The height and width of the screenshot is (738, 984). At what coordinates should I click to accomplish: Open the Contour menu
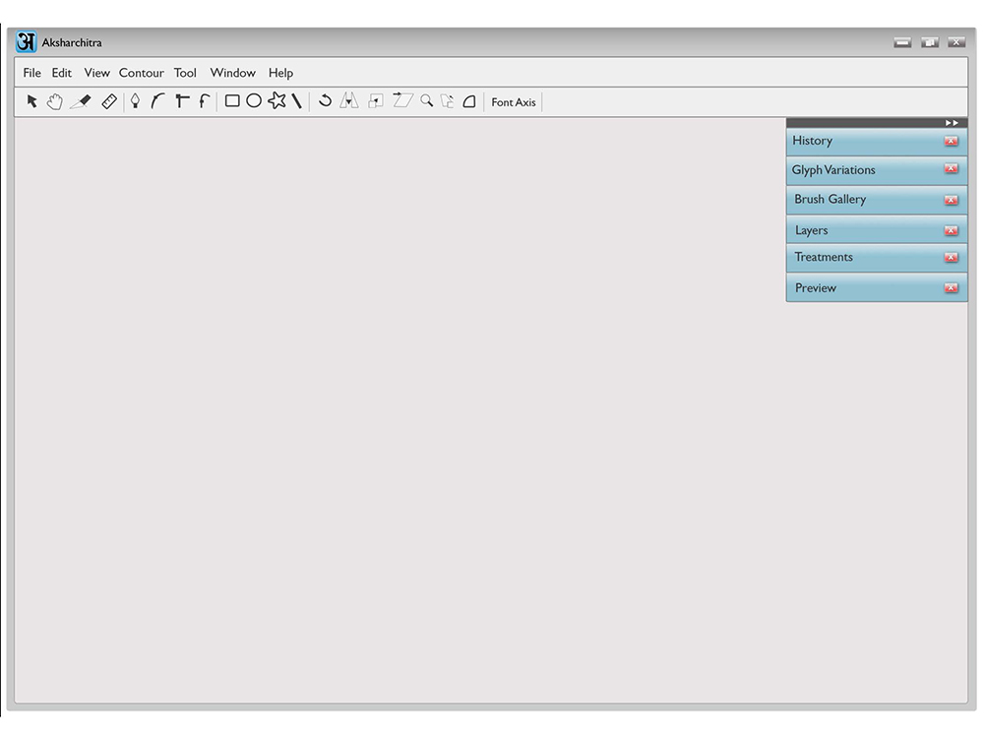(x=141, y=73)
